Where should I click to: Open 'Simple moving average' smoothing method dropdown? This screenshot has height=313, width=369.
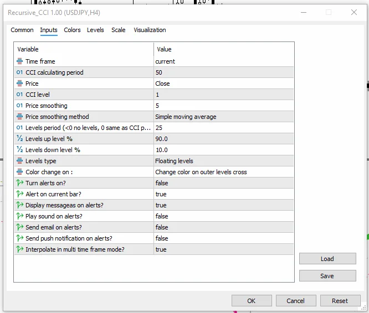click(224, 117)
